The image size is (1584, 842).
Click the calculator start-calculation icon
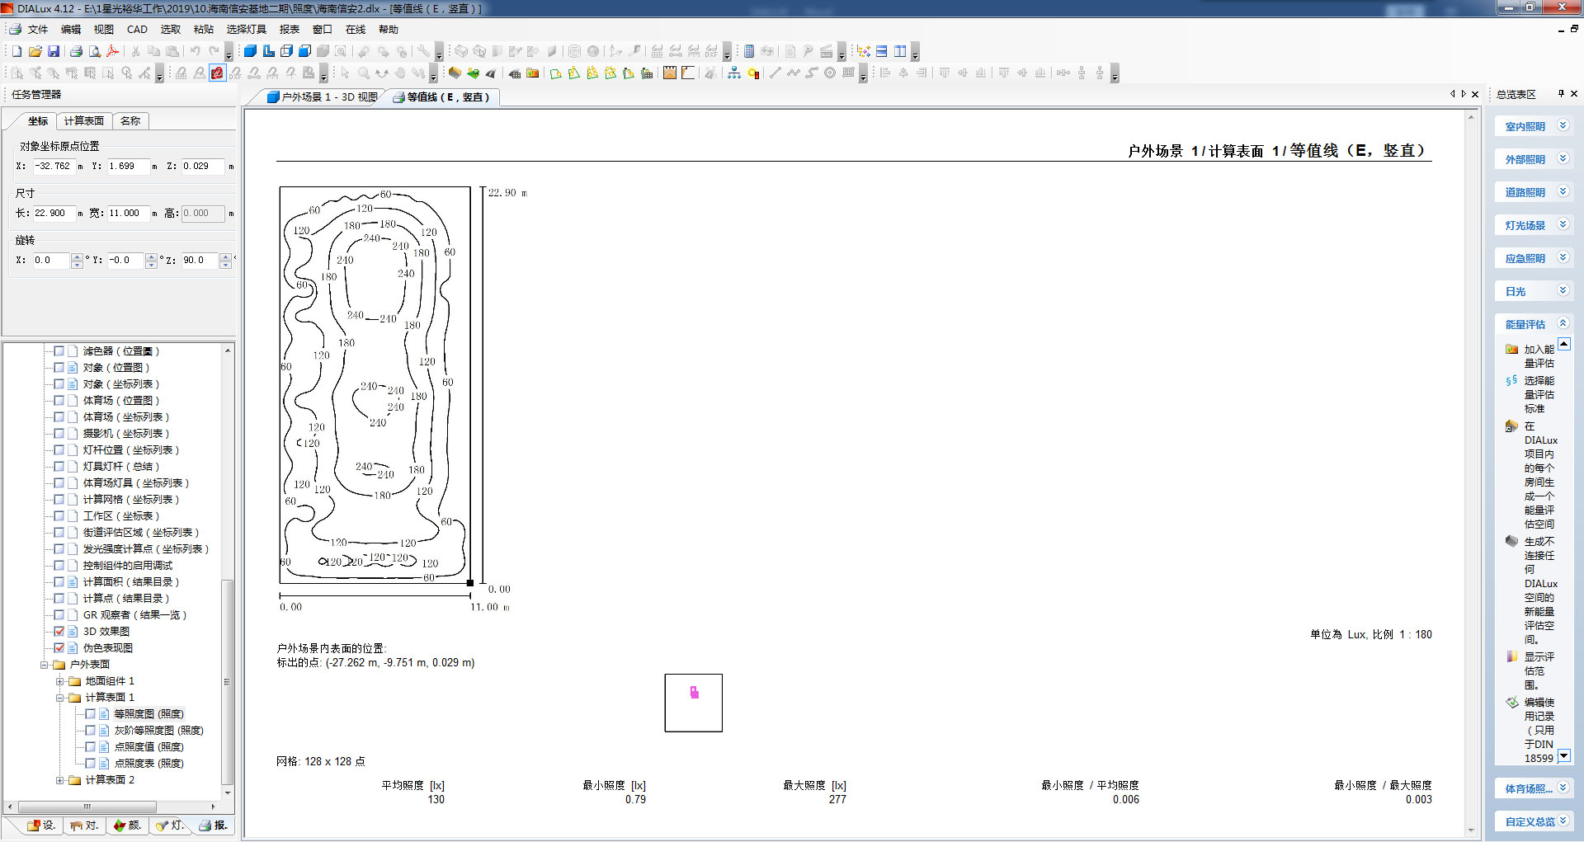(748, 51)
